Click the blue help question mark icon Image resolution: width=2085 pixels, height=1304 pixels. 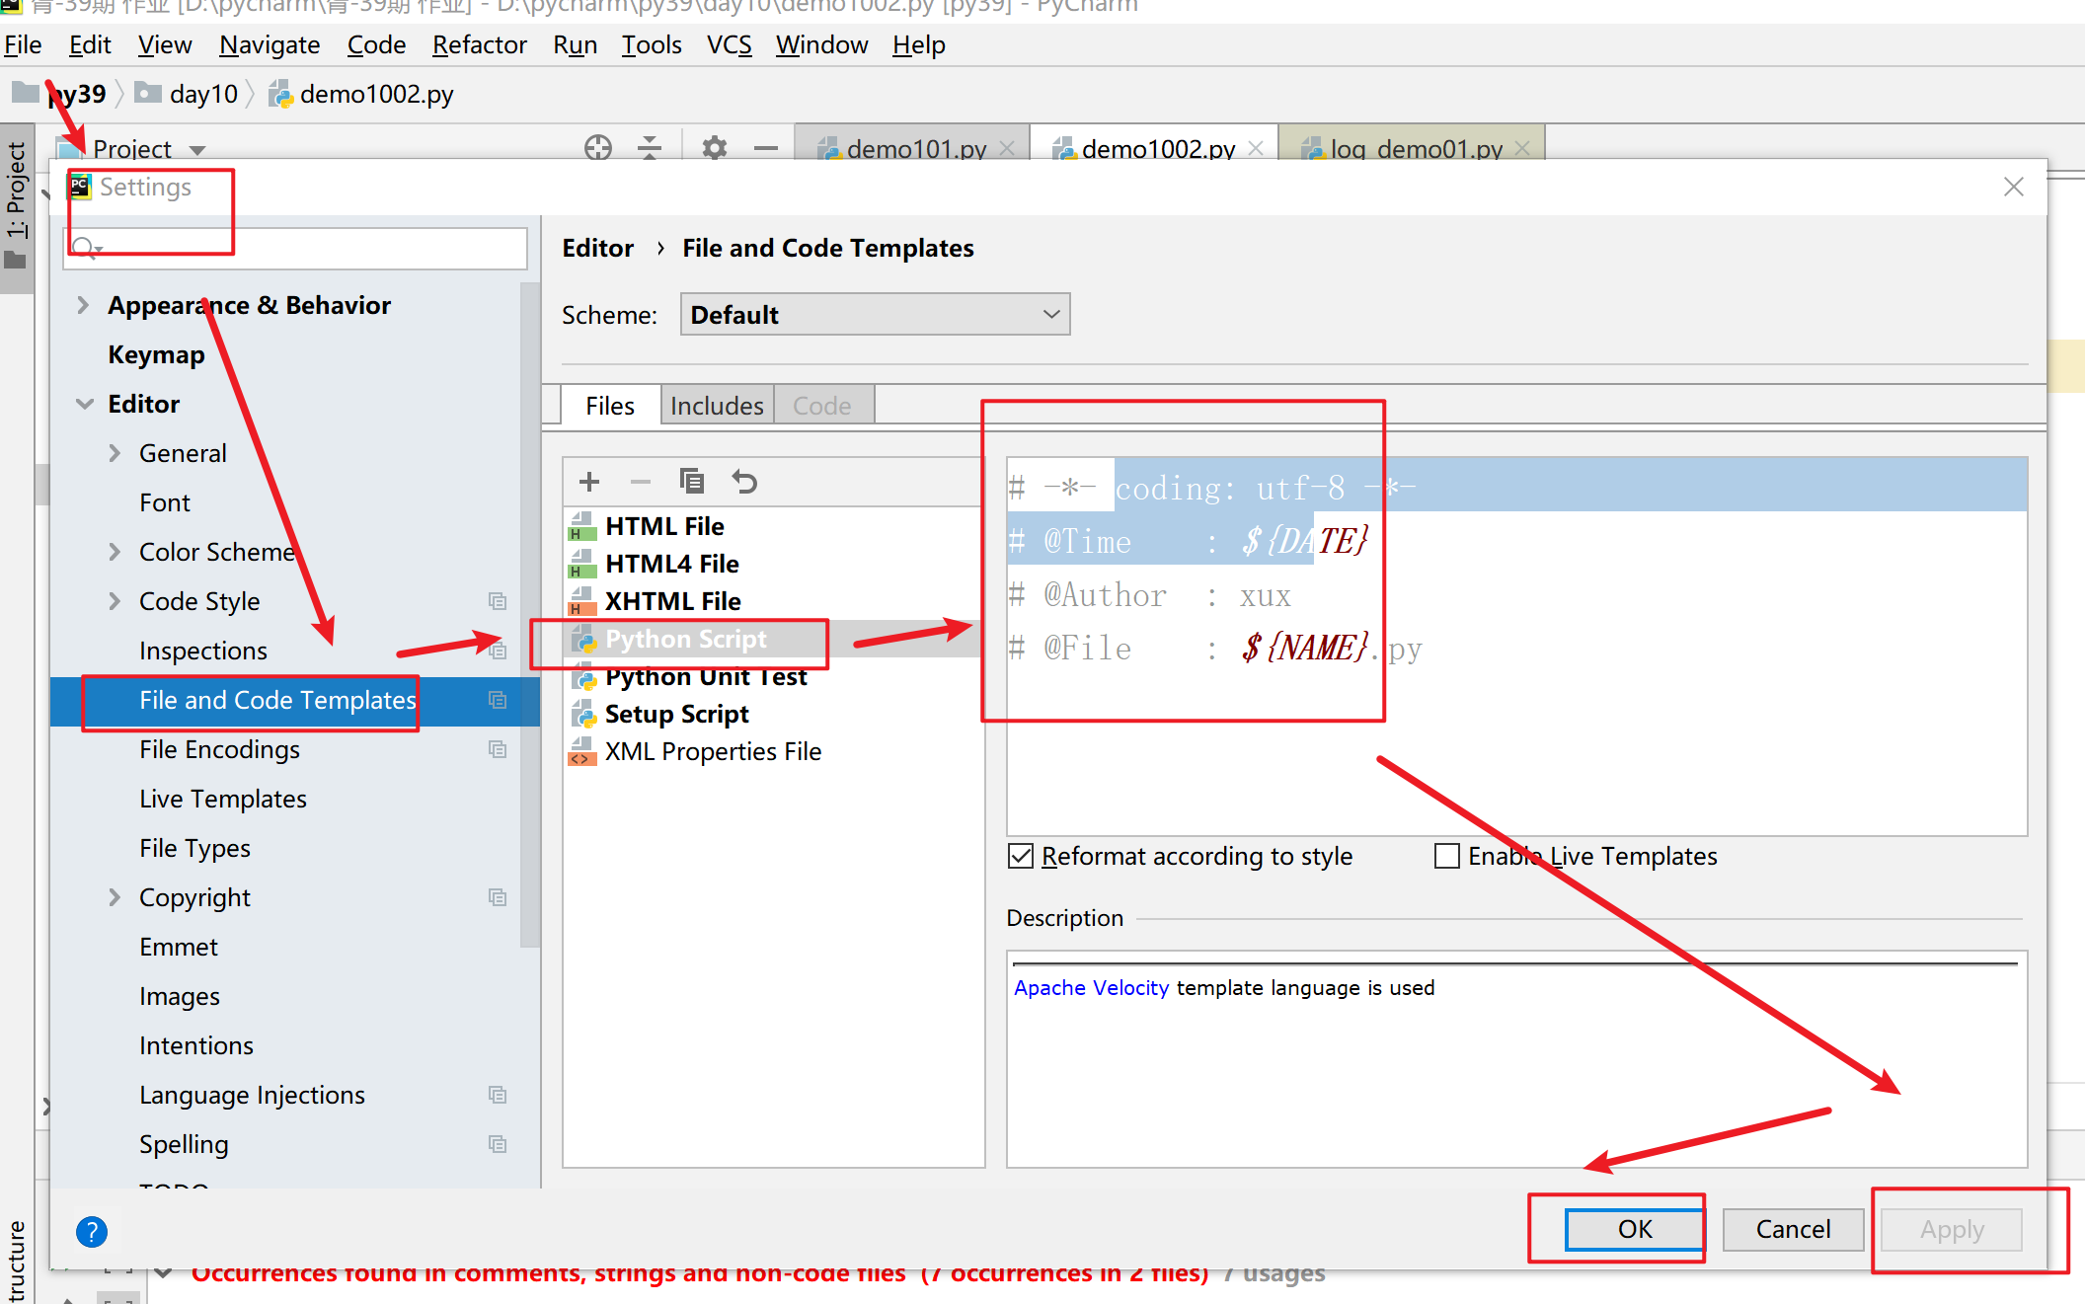(x=91, y=1231)
